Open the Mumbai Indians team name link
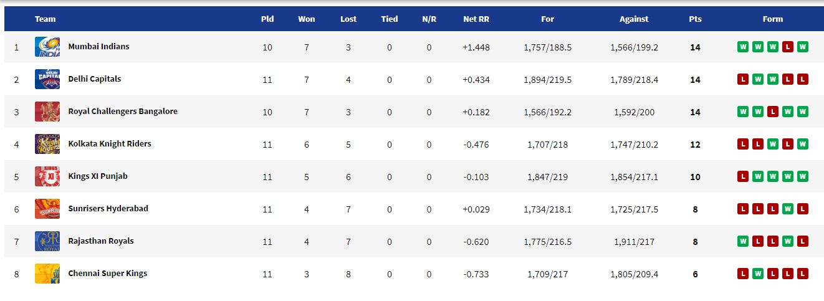Screen dimensions: 824x301 coord(98,47)
